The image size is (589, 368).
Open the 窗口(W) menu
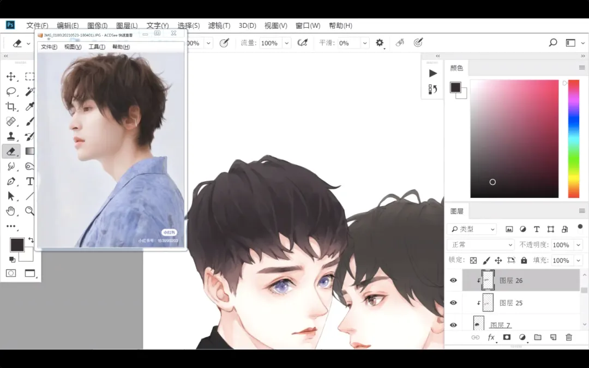click(308, 26)
